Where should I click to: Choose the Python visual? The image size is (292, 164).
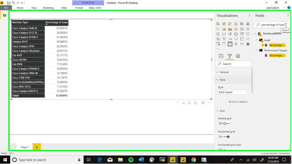[242, 44]
